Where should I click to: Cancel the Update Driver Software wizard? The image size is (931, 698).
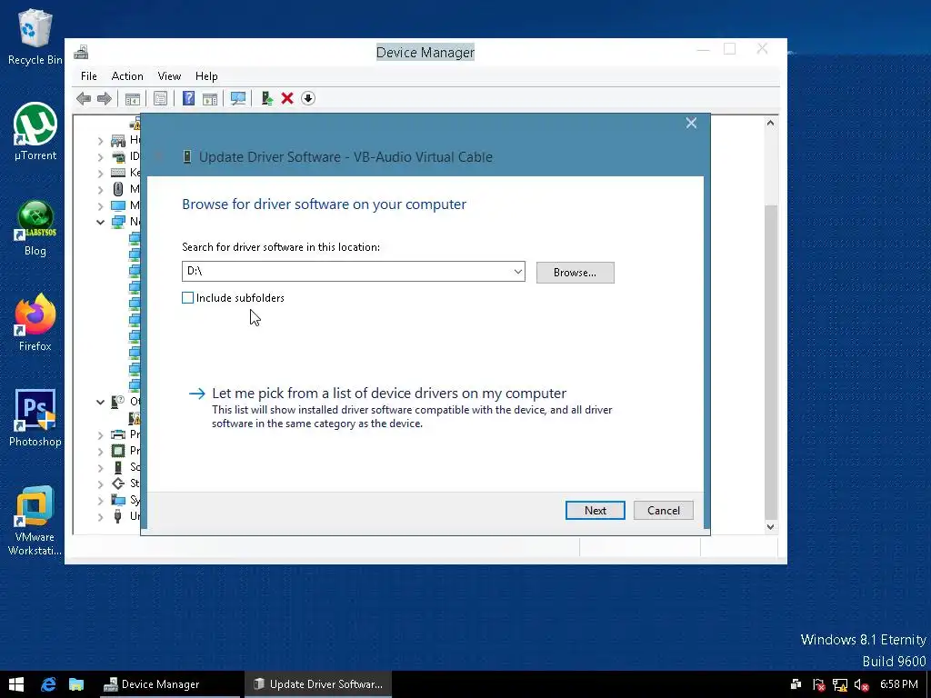[663, 511]
